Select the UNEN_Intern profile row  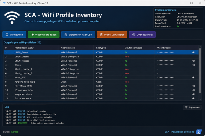tap(101, 57)
